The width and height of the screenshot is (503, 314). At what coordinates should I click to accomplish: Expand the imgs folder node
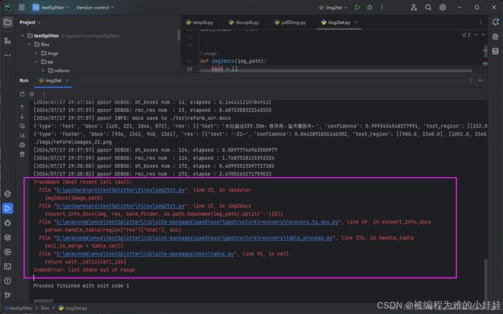36,53
